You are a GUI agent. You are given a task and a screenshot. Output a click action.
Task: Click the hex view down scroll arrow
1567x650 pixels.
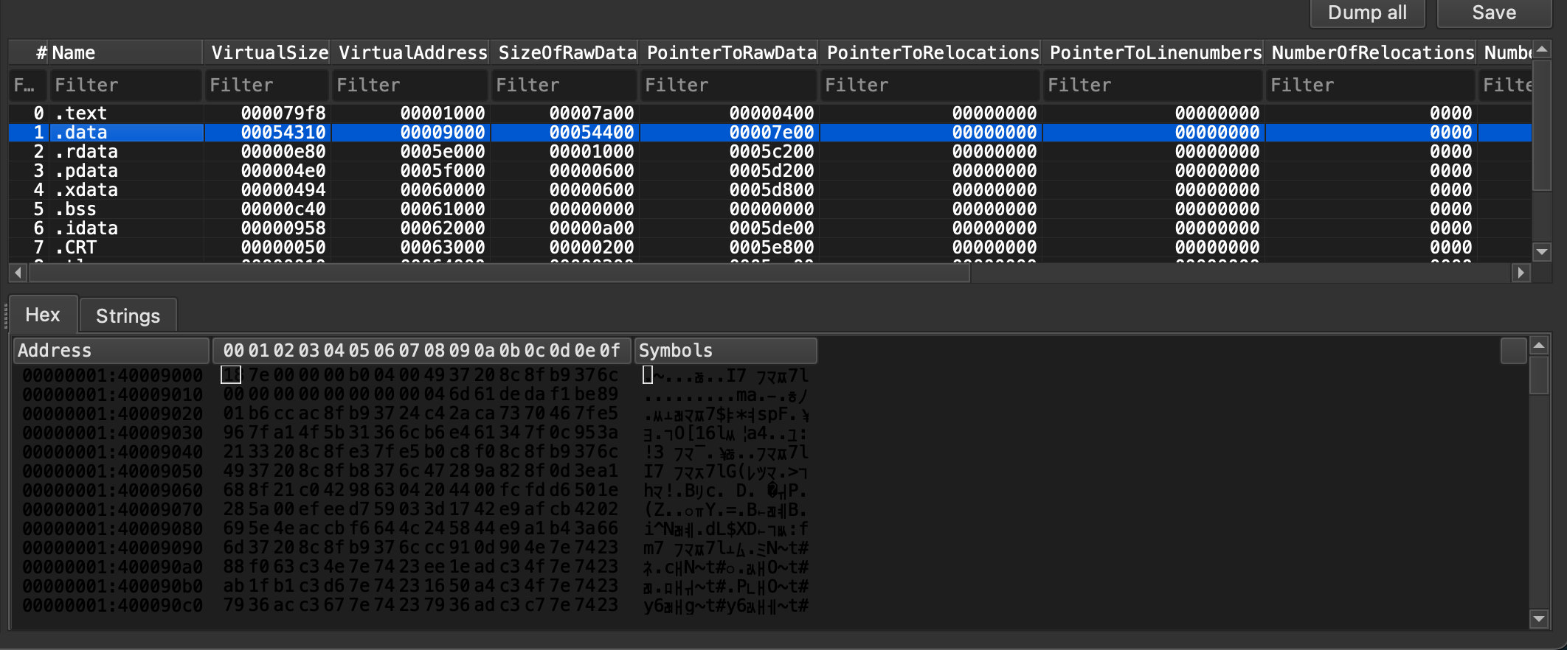(x=1539, y=619)
